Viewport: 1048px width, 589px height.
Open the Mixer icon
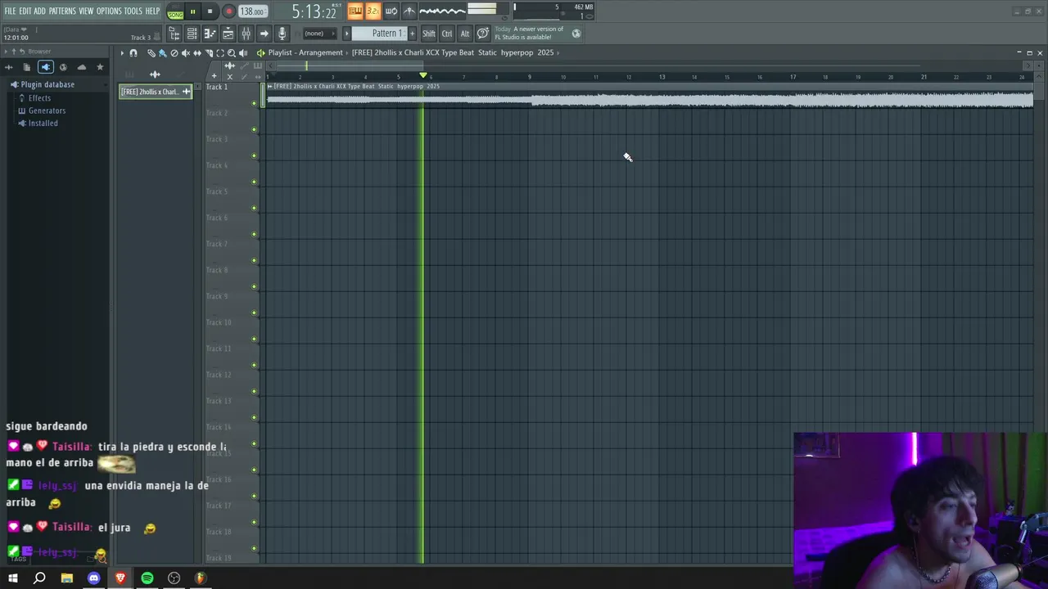coord(246,34)
